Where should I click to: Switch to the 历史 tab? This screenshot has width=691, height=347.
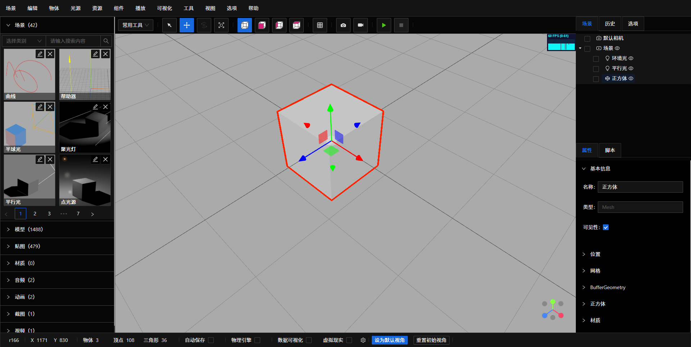point(610,23)
